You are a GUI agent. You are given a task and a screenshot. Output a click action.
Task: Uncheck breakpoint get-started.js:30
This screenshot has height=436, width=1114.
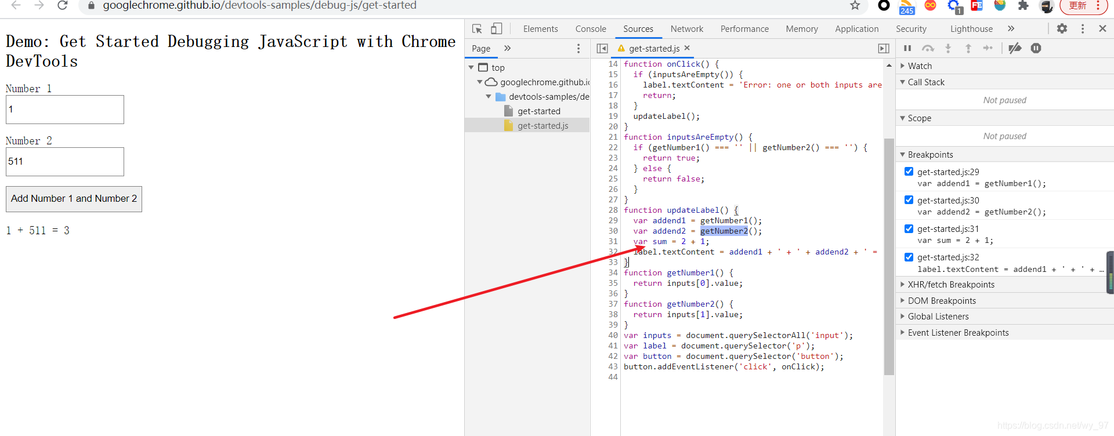pyautogui.click(x=909, y=200)
